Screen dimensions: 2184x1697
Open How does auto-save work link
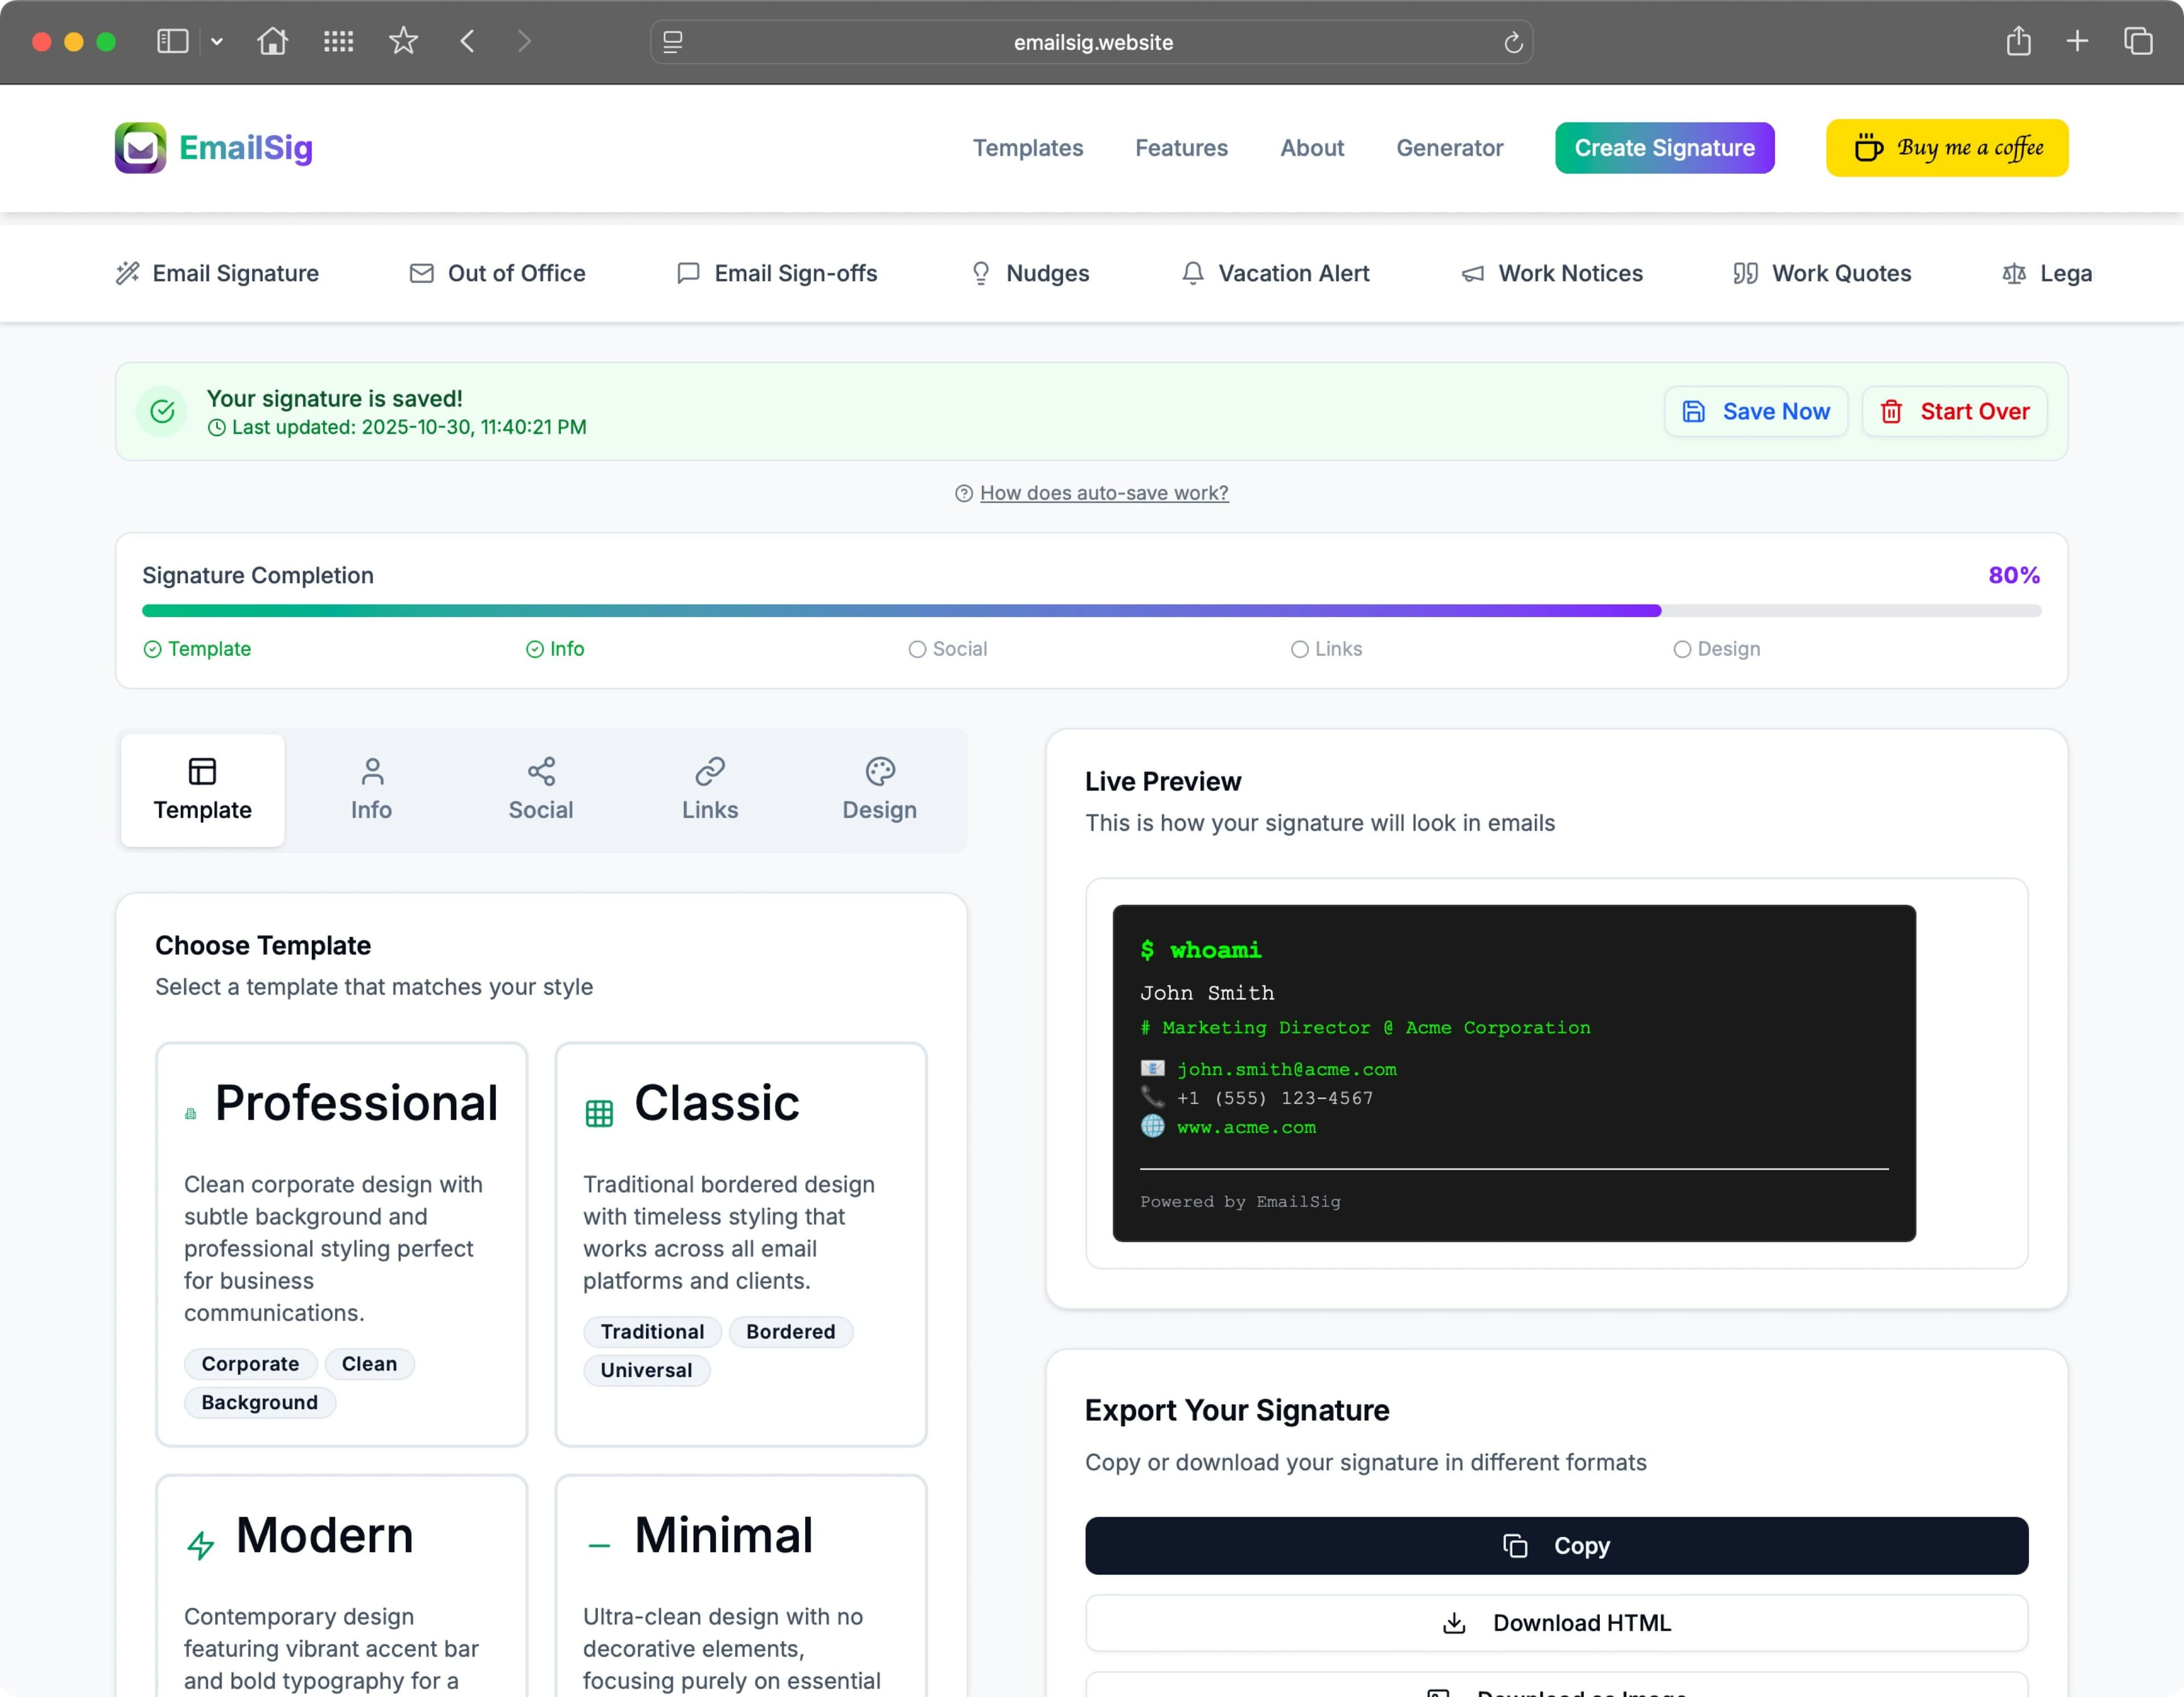1103,493
